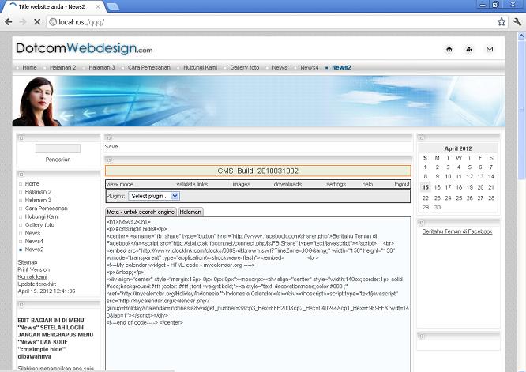Open help in CMS menu

(367, 184)
